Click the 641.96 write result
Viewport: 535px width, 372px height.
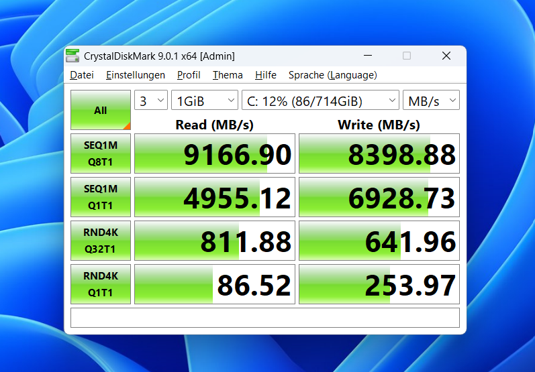click(379, 241)
